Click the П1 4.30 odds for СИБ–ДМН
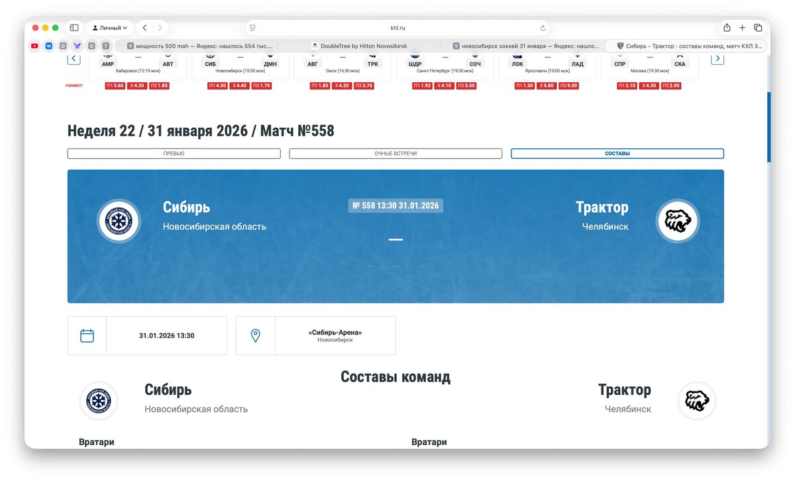 click(x=218, y=85)
